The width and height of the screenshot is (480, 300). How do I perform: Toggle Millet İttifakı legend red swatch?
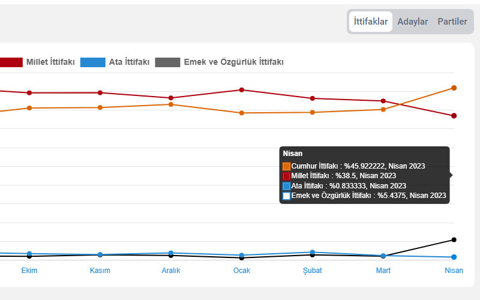tap(11, 62)
